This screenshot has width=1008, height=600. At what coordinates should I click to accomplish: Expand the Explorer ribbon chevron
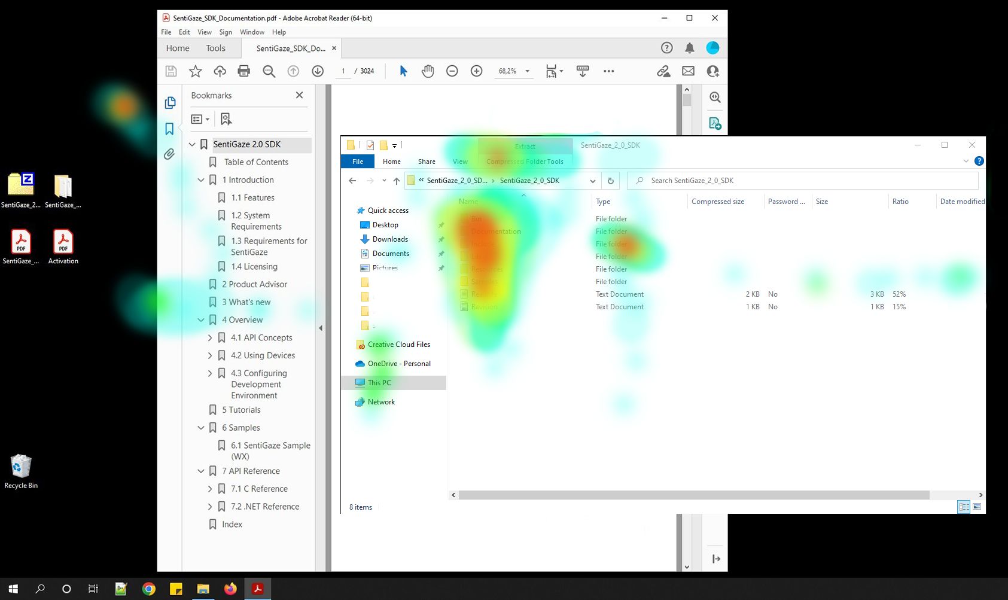click(966, 161)
